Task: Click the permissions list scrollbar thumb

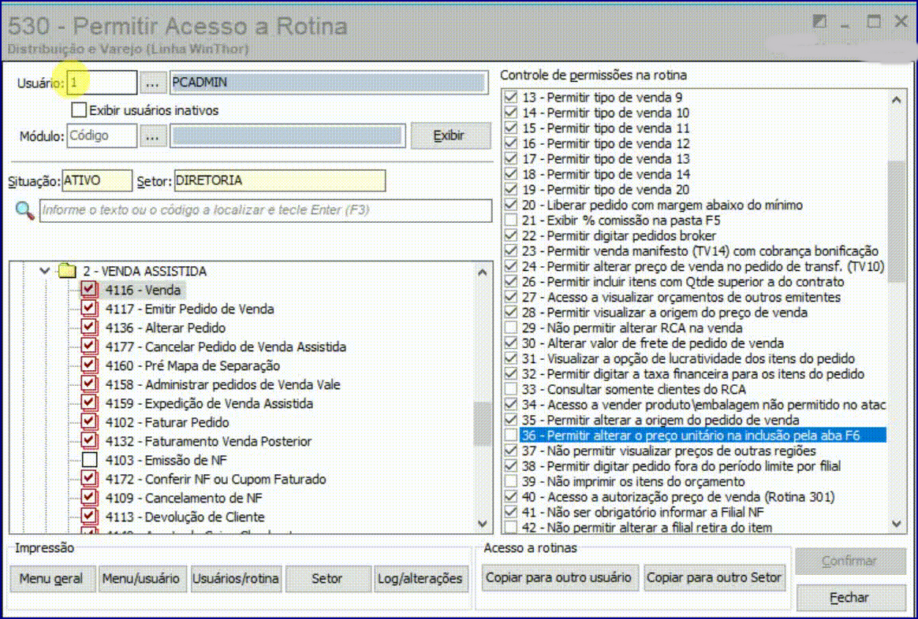Action: point(897,222)
